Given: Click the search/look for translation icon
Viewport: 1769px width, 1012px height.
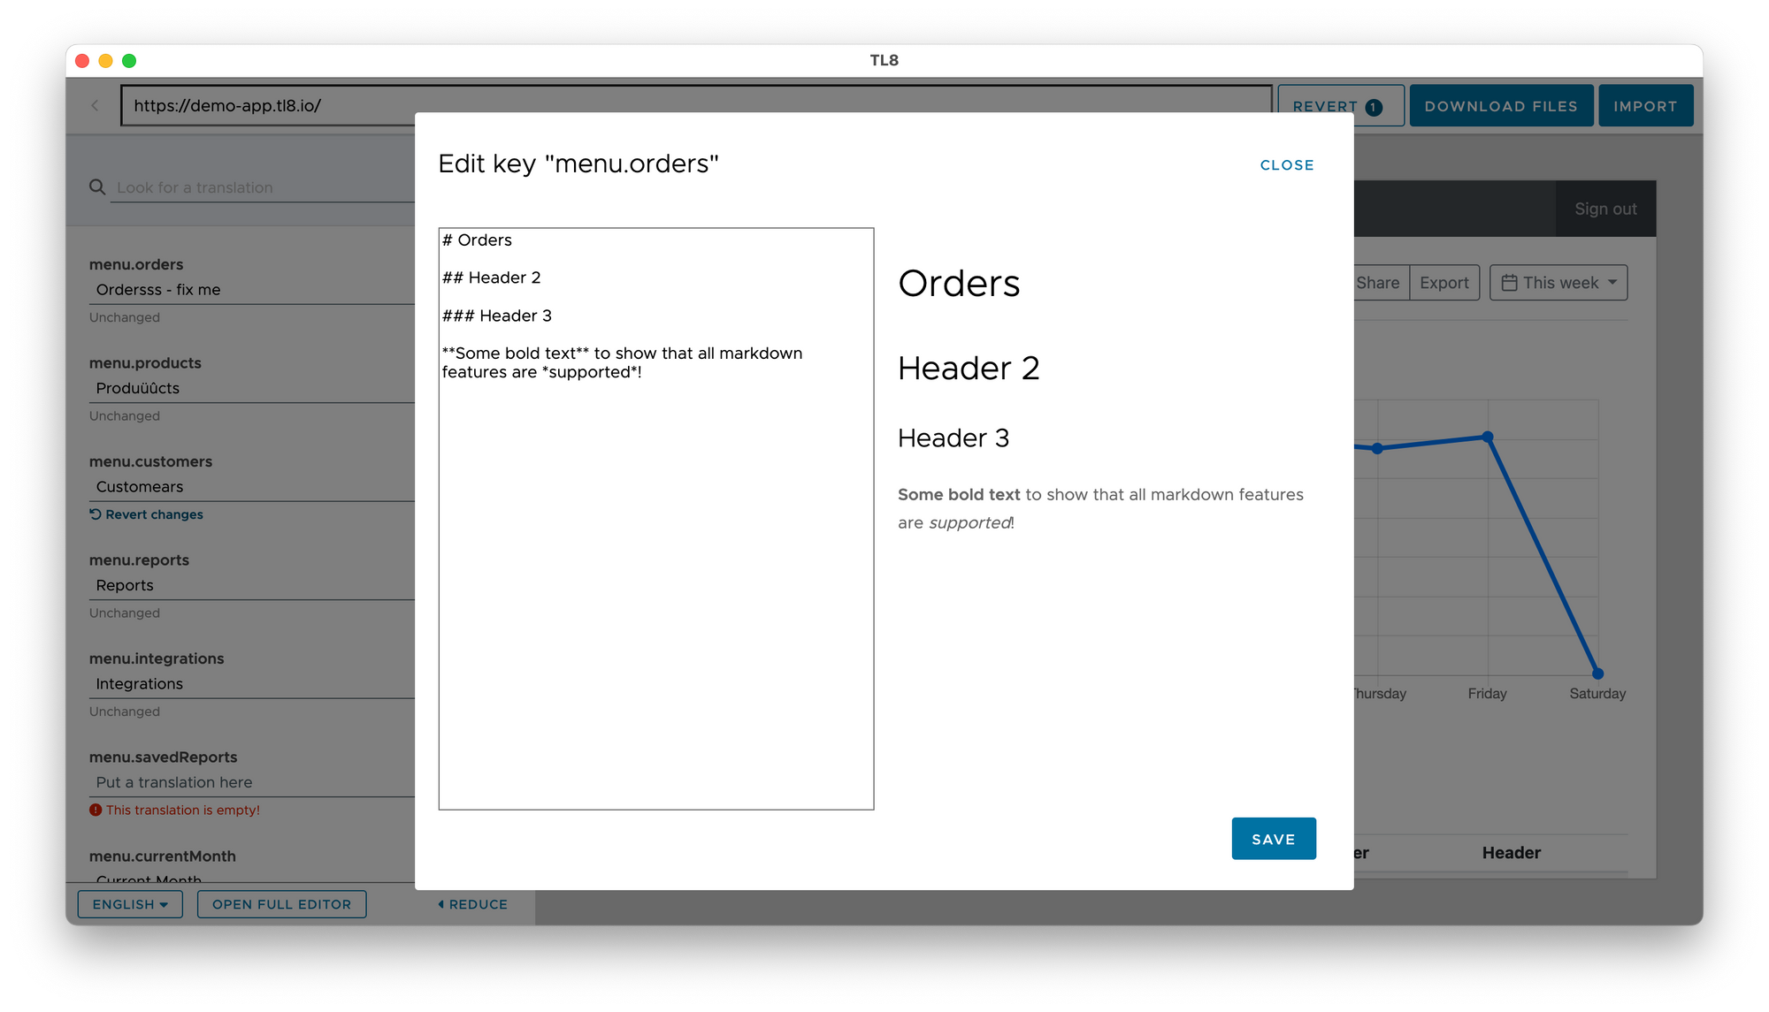Looking at the screenshot, I should tap(97, 186).
